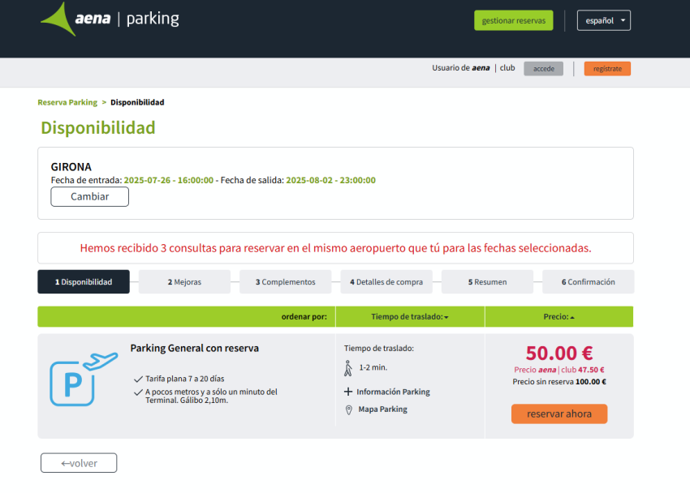Click the volver back button
The image size is (690, 493).
tap(79, 463)
